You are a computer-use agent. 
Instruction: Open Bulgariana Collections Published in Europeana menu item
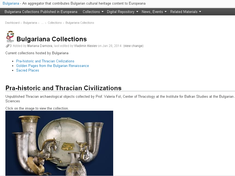pos(41,12)
